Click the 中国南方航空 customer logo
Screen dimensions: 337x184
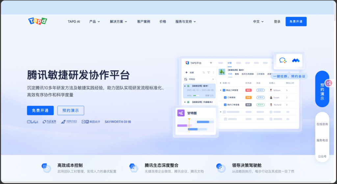[x=69, y=122]
